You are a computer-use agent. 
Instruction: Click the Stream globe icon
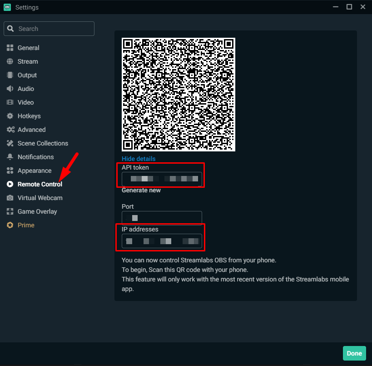click(x=10, y=61)
